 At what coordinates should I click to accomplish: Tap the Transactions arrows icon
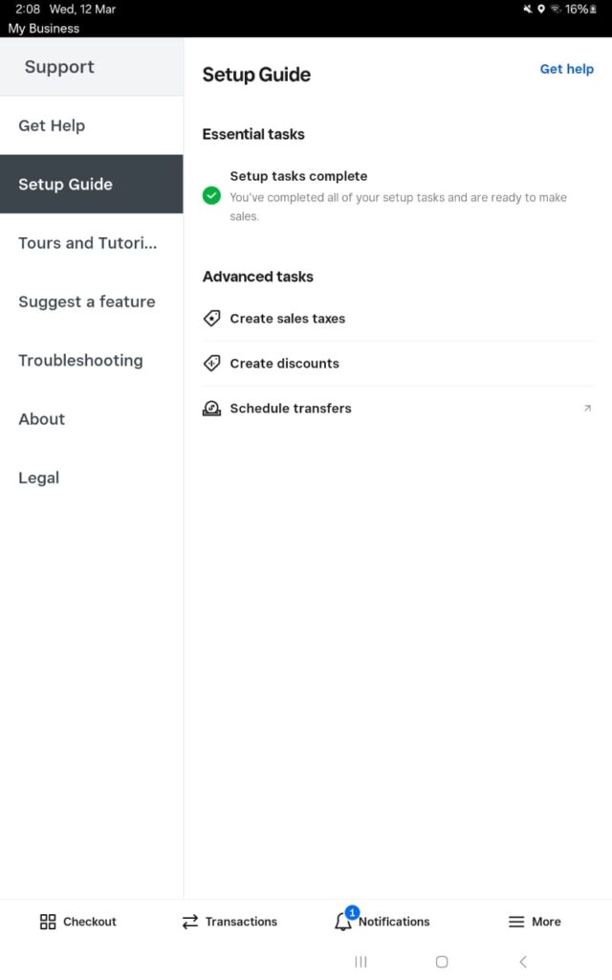[190, 922]
